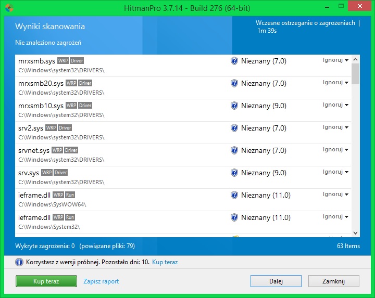
Task: Click WRP tag on srv.sys
Action: [x=47, y=172]
